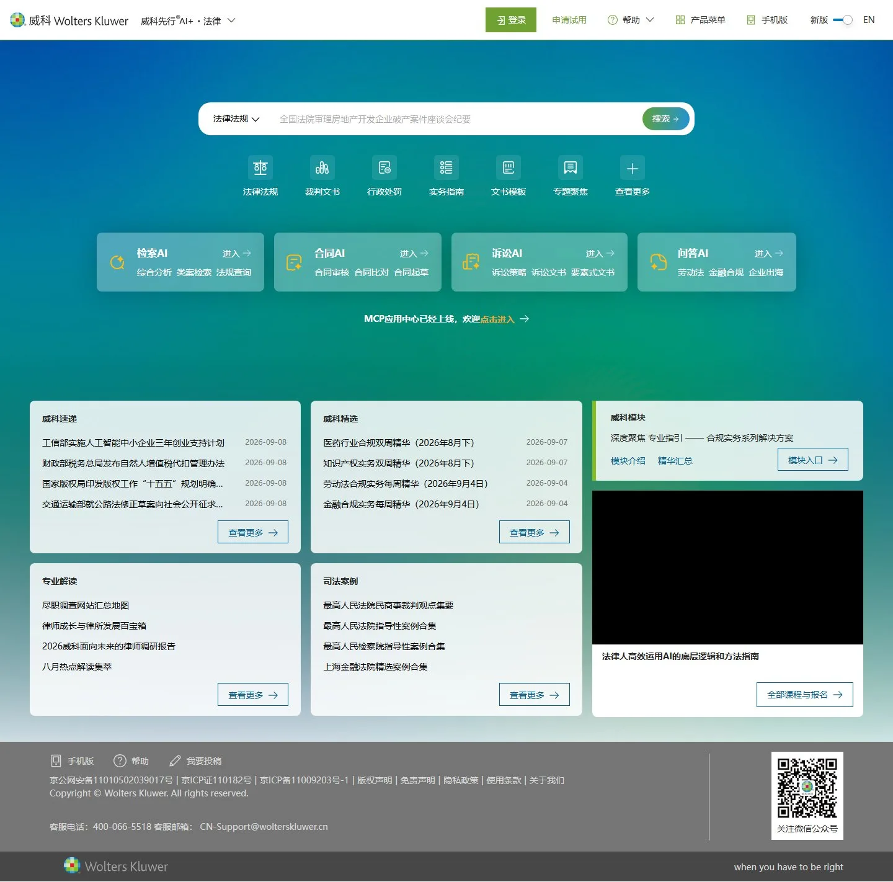This screenshot has height=882, width=893.
Task: Open the 裁判文书 category icon
Action: coord(322,167)
